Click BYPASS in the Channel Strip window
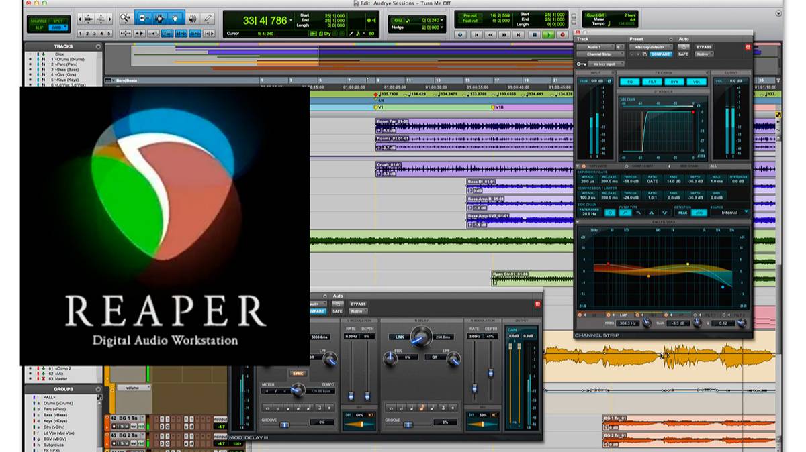806x452 pixels. click(704, 47)
